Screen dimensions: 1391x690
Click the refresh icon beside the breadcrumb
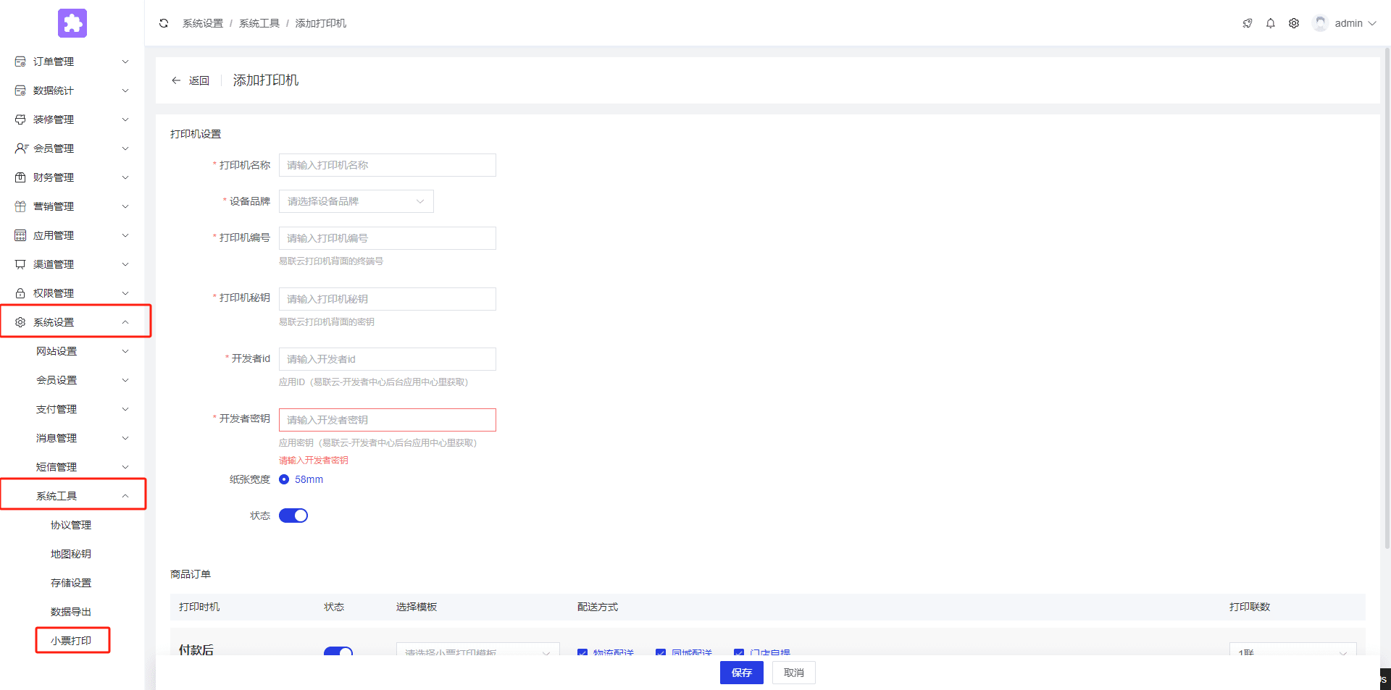pos(164,23)
